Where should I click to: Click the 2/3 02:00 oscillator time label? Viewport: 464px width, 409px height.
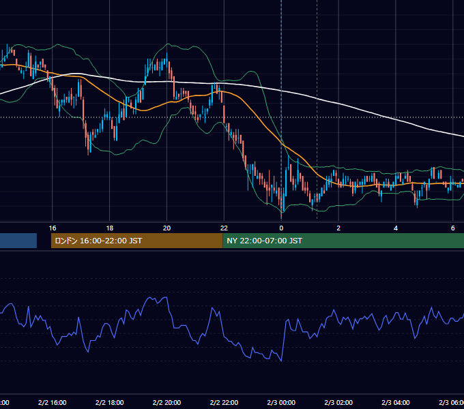tap(338, 402)
